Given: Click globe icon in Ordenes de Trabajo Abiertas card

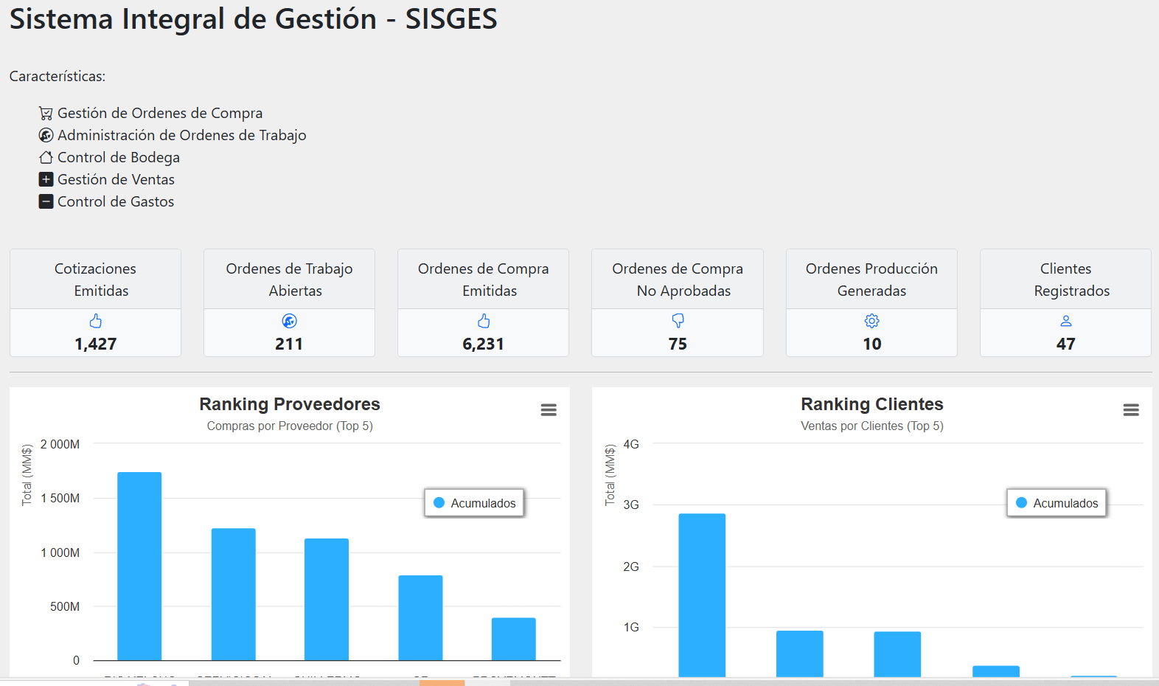Looking at the screenshot, I should pos(289,321).
